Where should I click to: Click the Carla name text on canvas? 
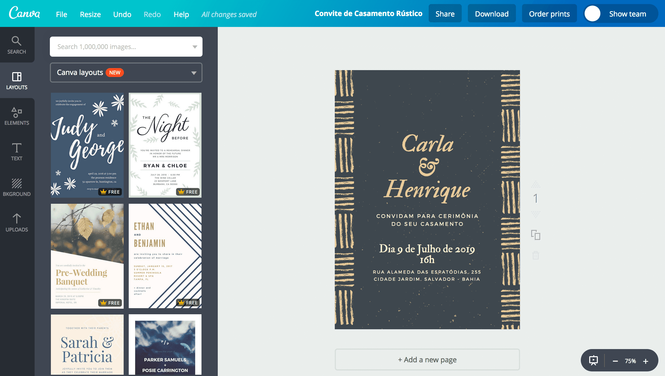pyautogui.click(x=428, y=143)
